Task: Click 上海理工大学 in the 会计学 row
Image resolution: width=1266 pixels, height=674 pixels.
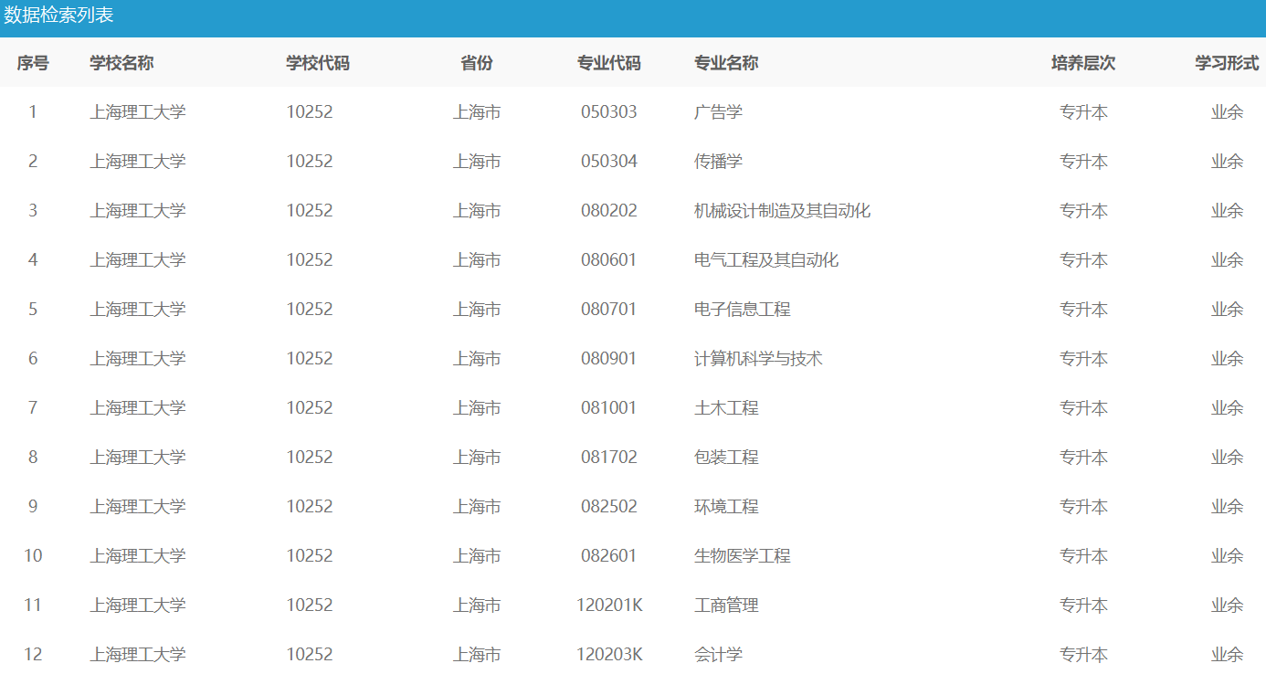Action: point(138,655)
